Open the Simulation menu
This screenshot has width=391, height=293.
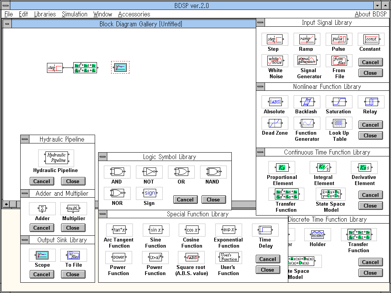coord(74,14)
